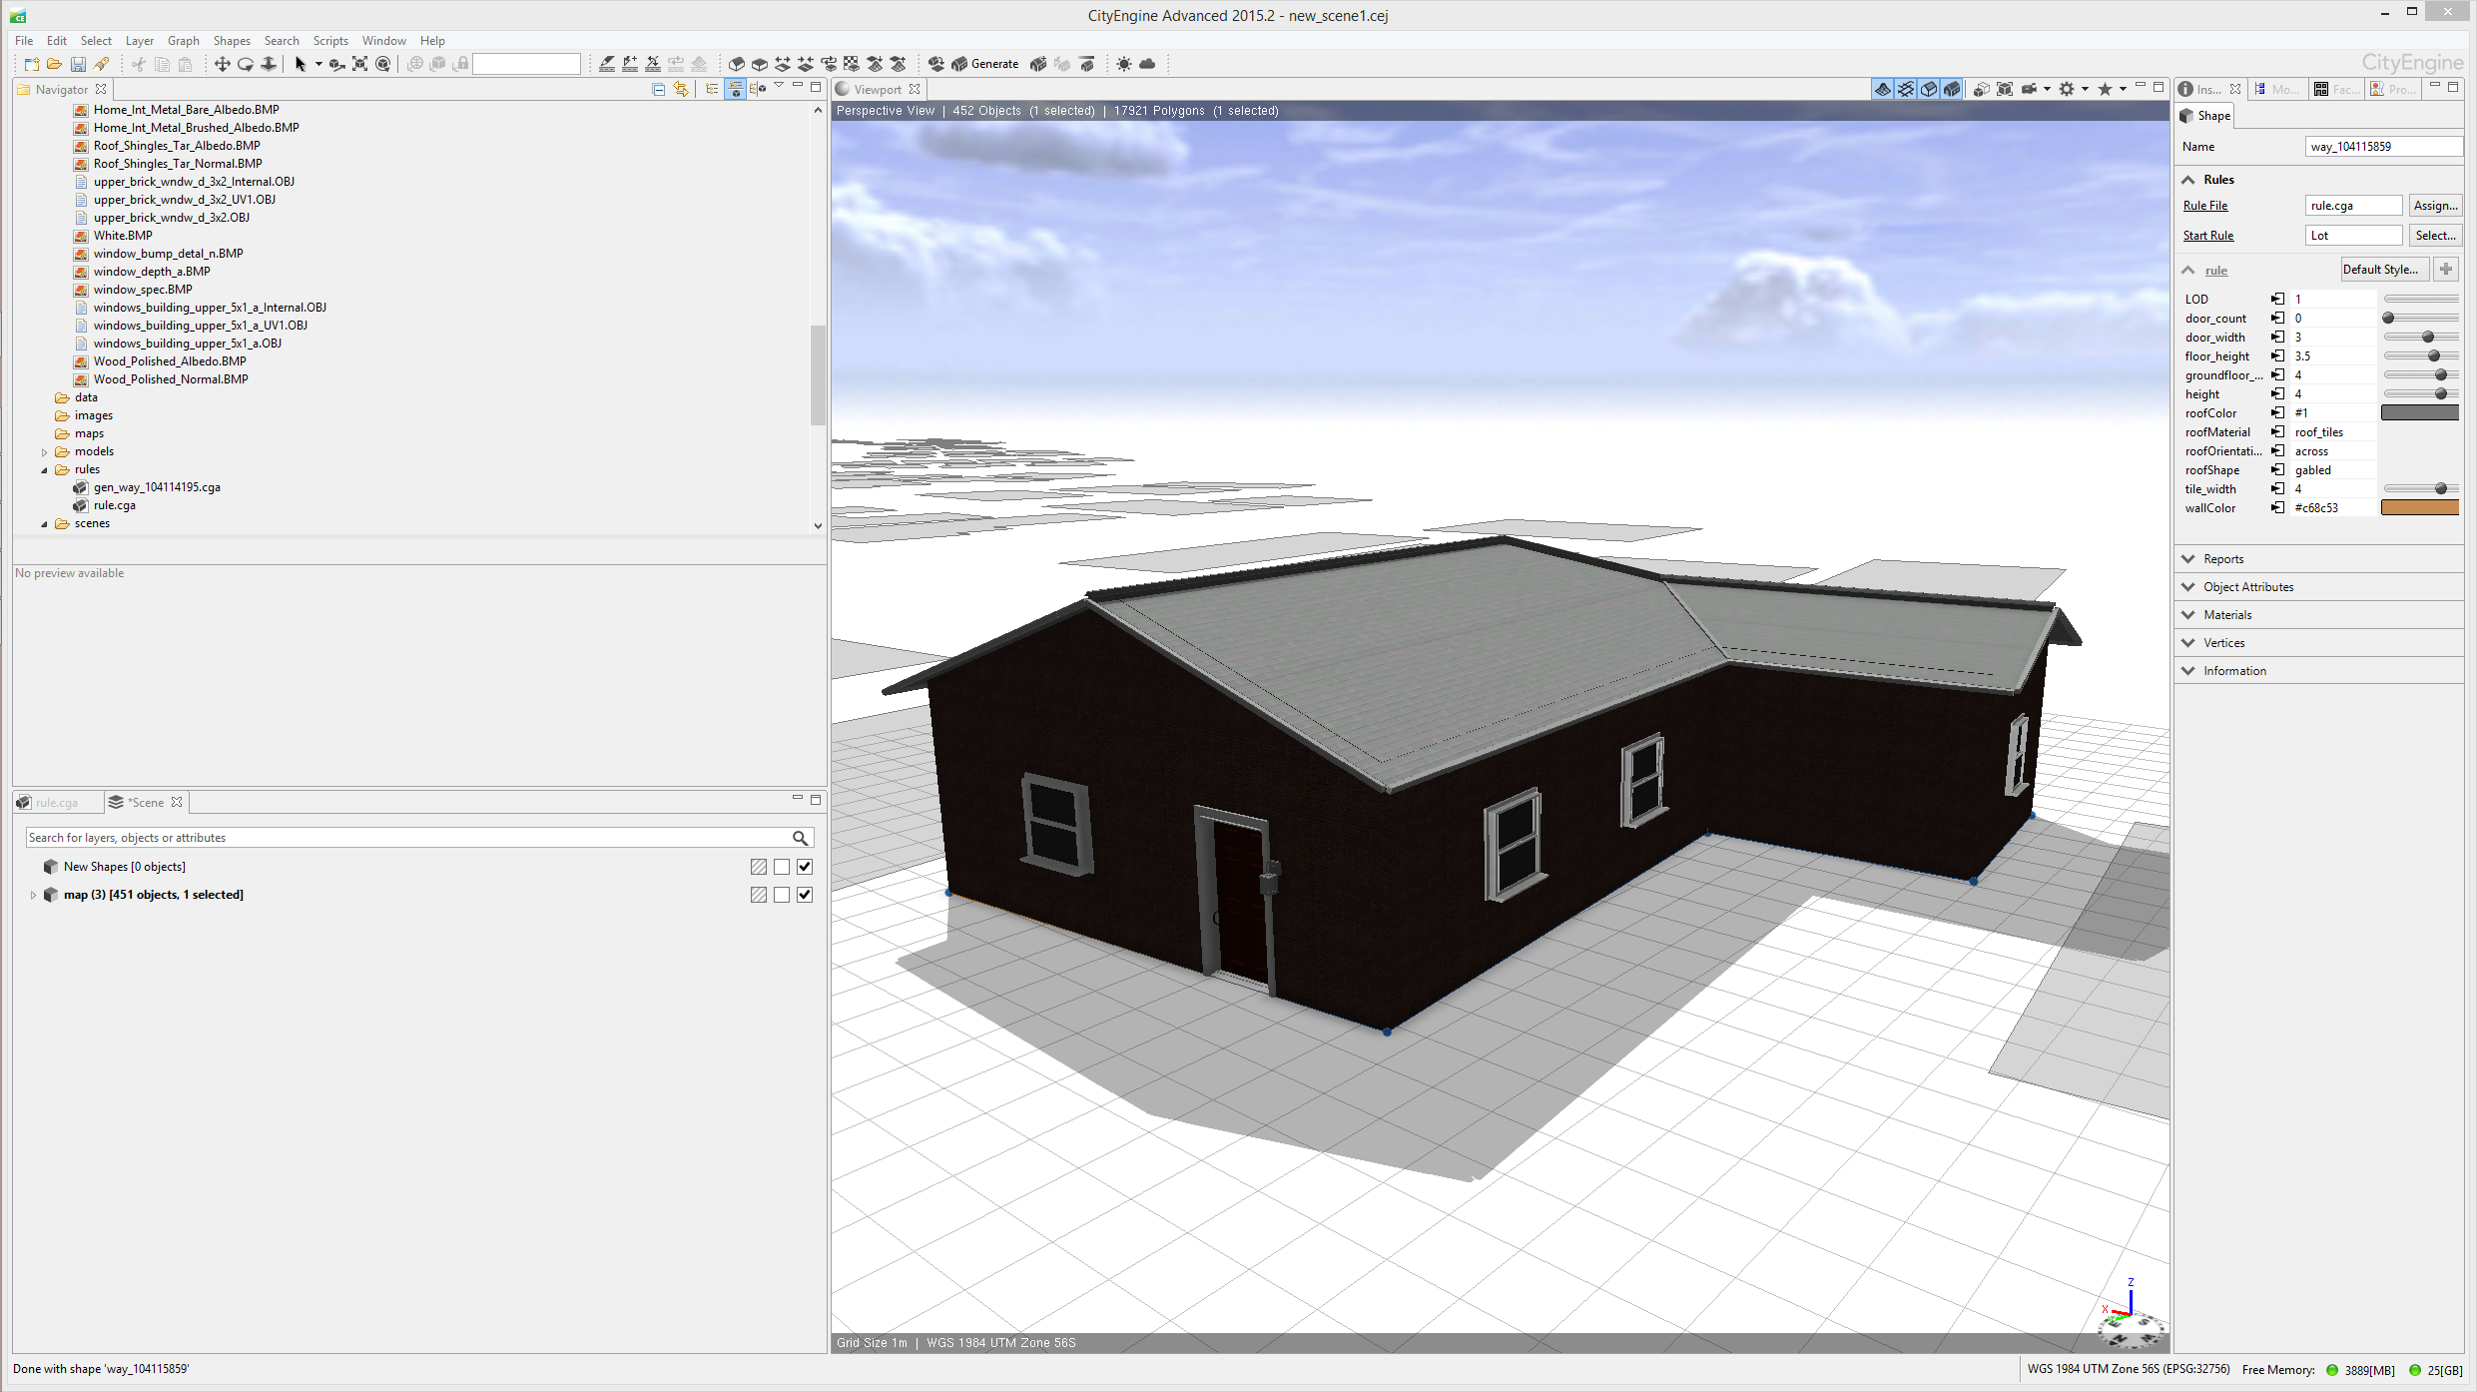Viewport: 2477px width, 1392px height.
Task: Open the panorama cloud settings icon
Action: [x=1147, y=64]
